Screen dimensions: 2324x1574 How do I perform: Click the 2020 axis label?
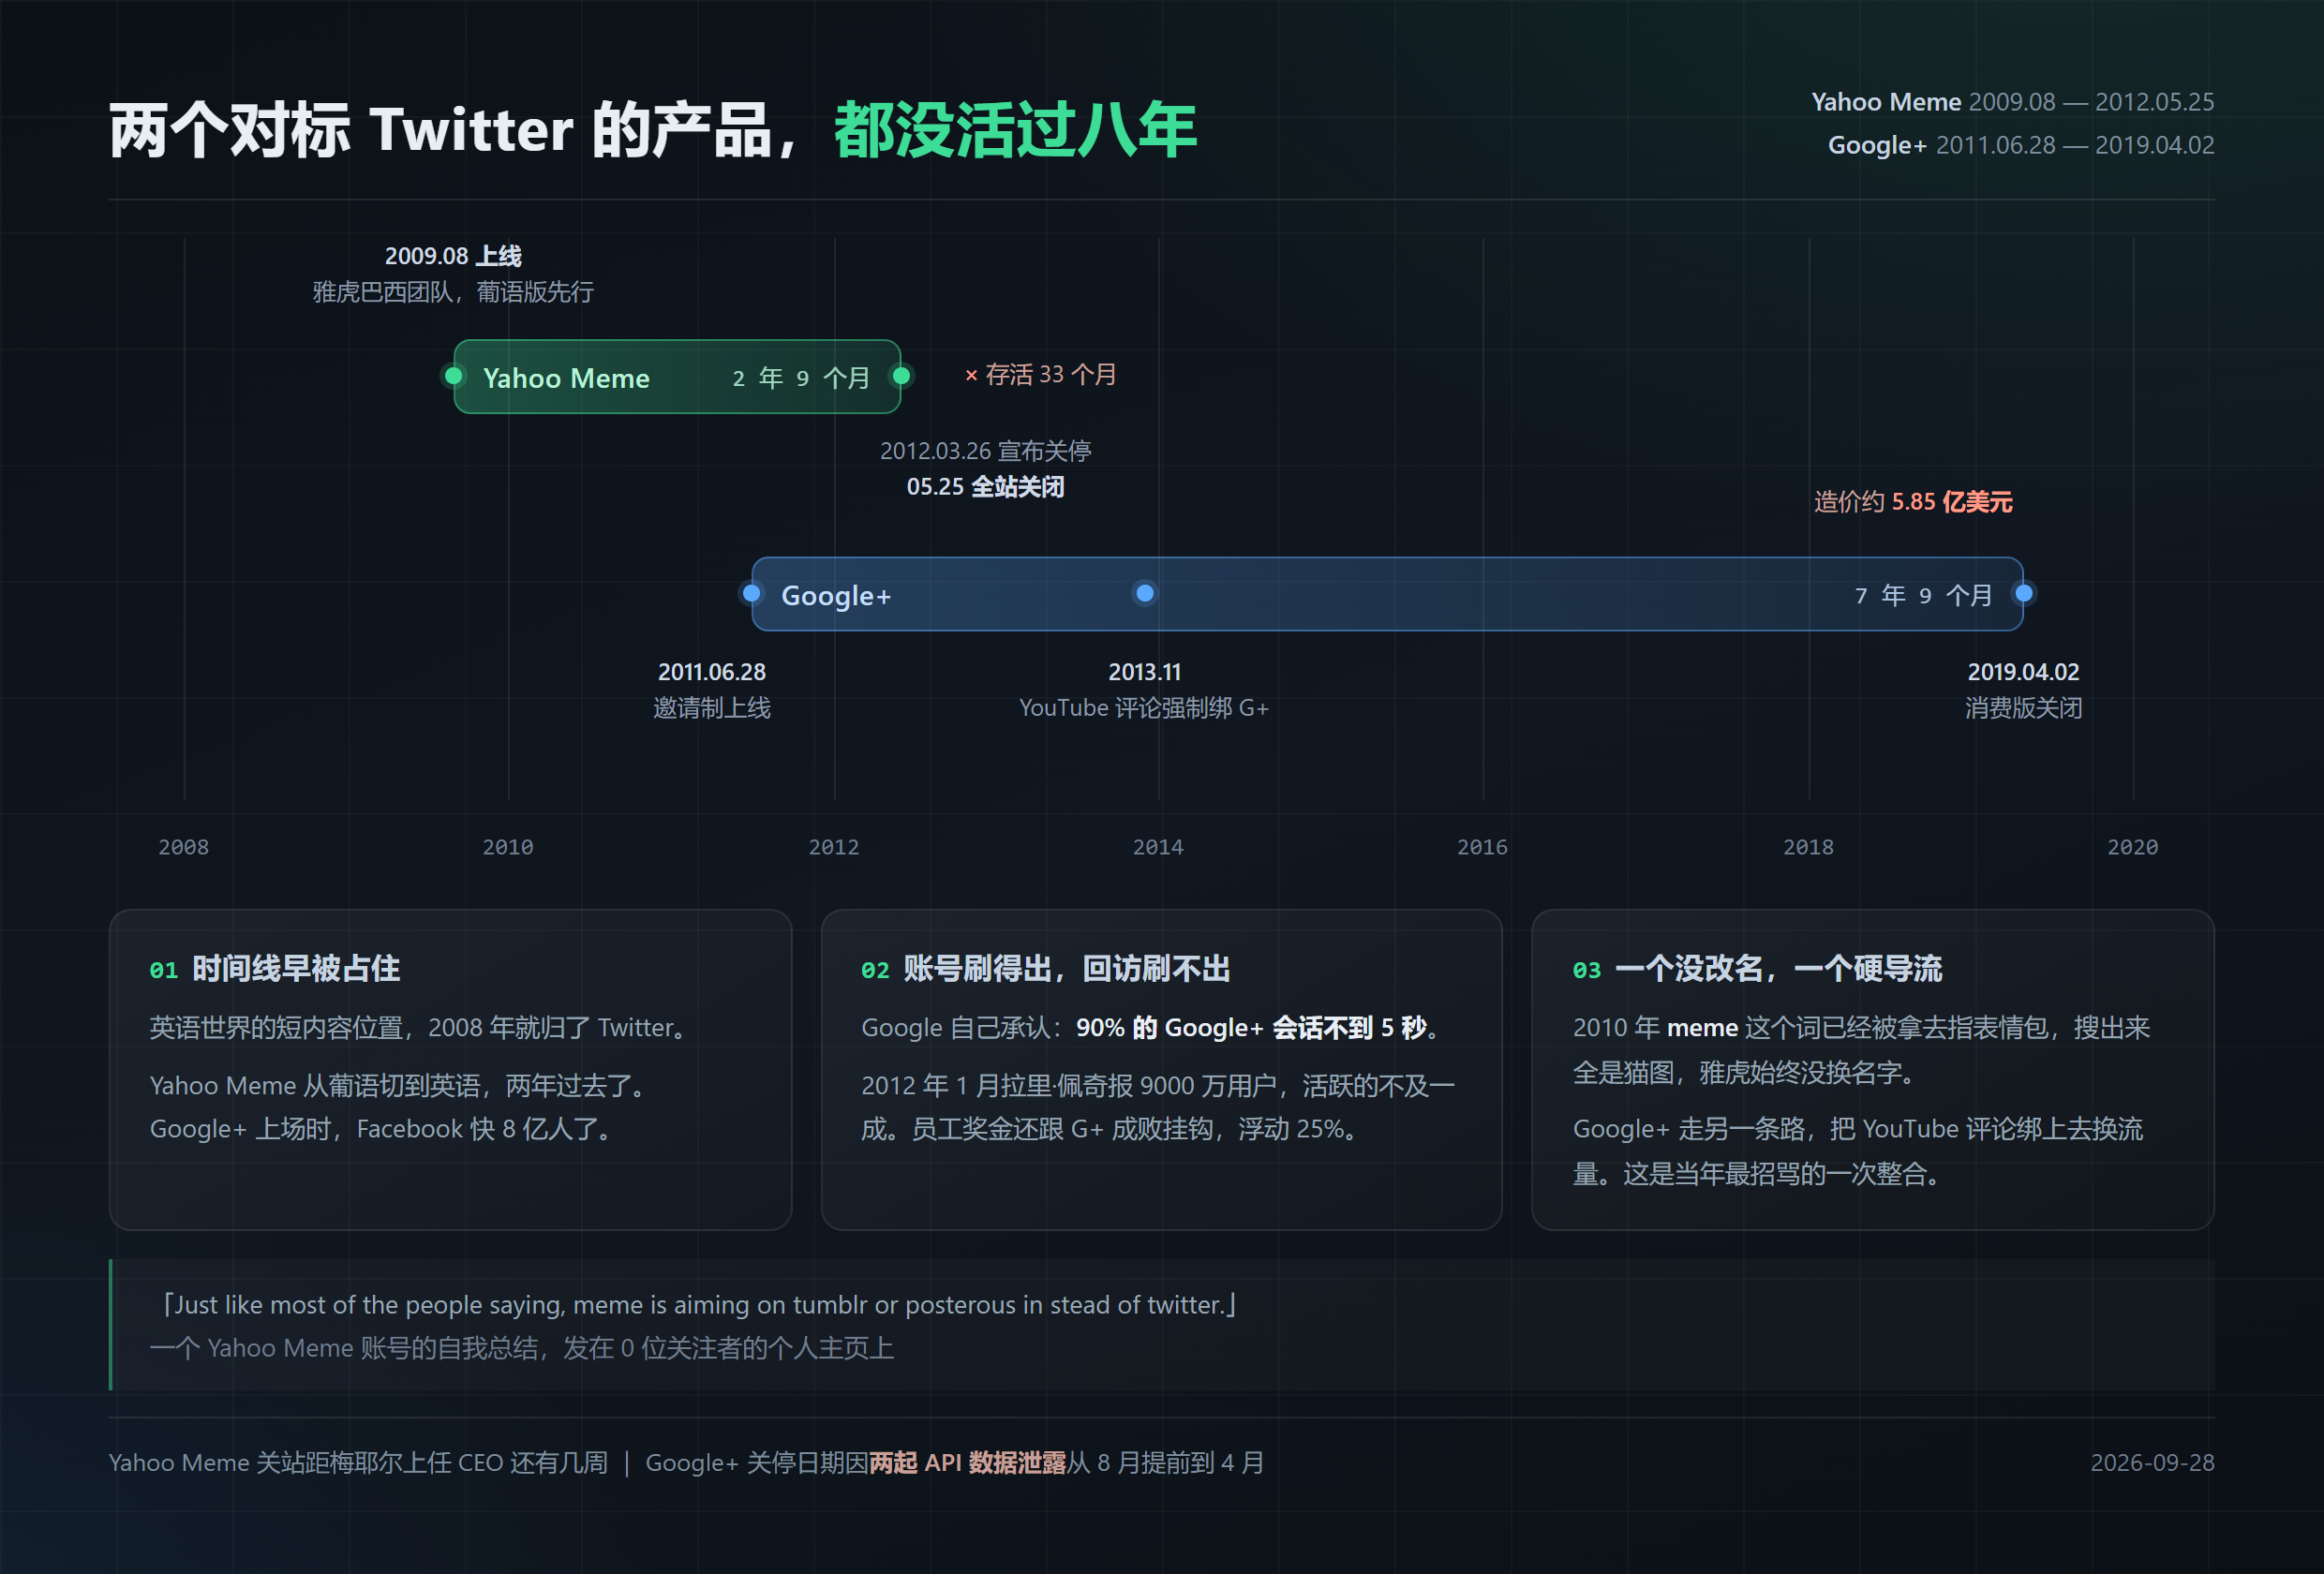[x=2133, y=847]
